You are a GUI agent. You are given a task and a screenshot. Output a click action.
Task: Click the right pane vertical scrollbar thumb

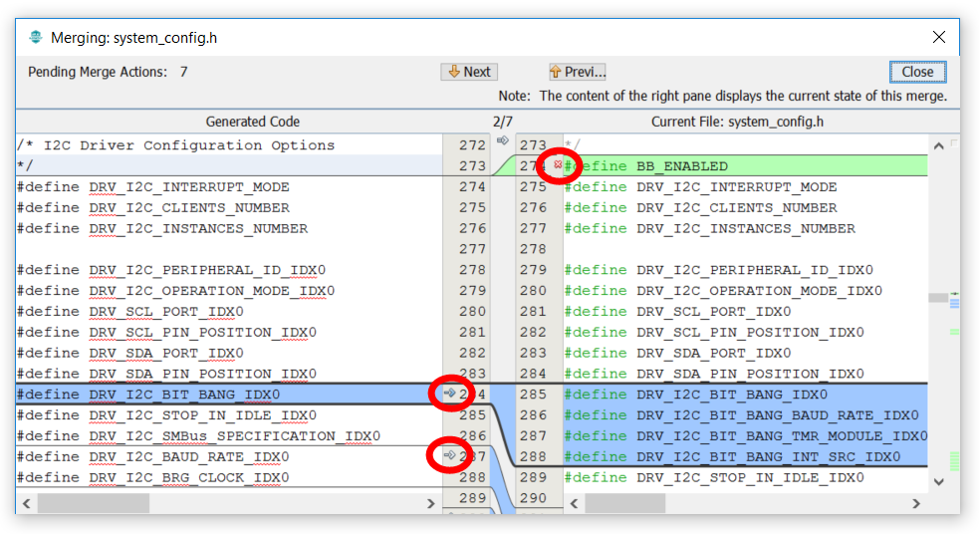[x=937, y=298]
